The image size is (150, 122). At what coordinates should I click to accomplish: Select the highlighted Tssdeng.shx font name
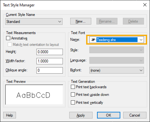(106, 40)
